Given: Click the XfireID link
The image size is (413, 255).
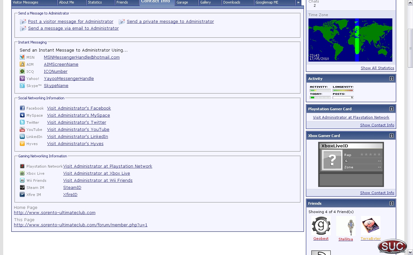Looking at the screenshot, I should [70, 195].
